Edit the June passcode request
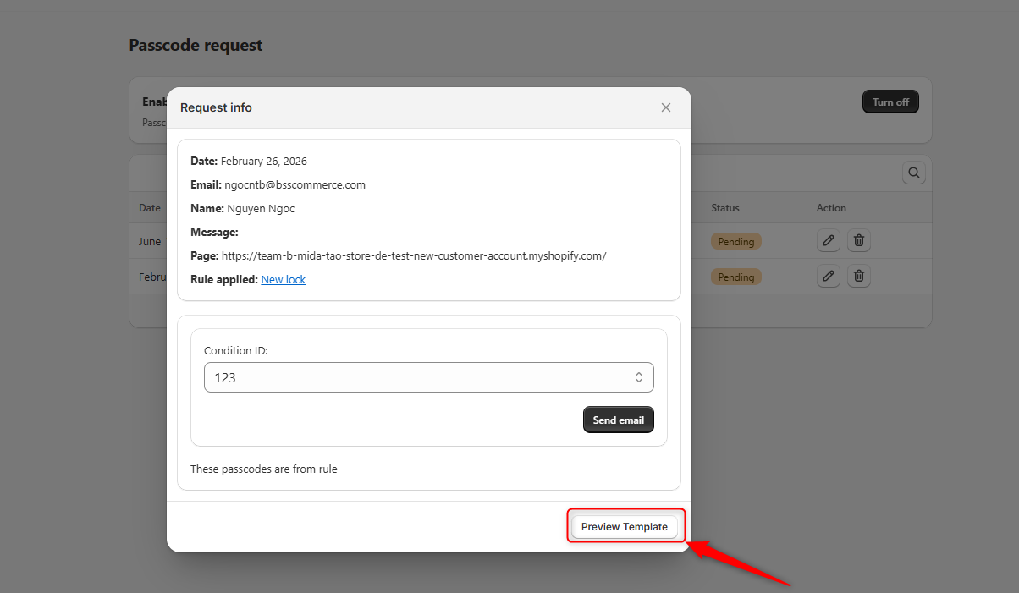This screenshot has width=1019, height=593. click(x=828, y=241)
